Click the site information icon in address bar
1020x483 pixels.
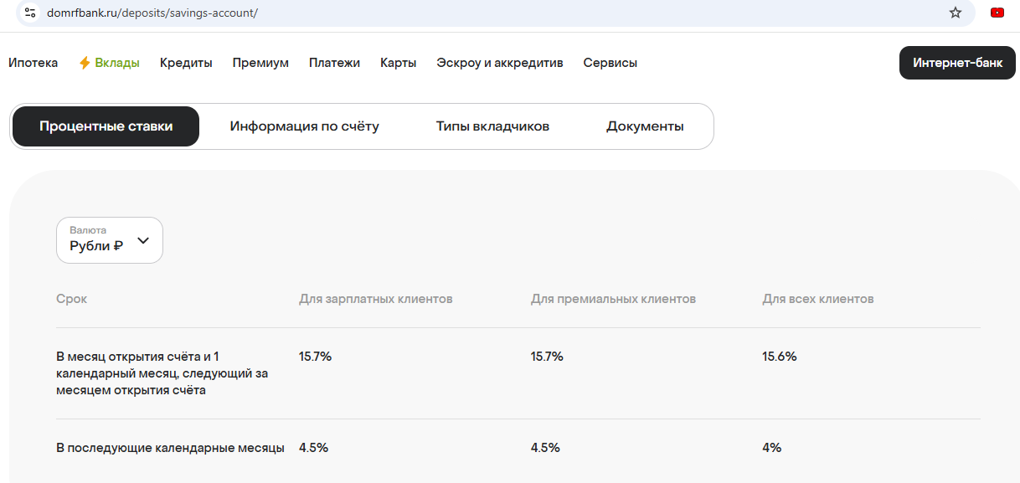tap(30, 13)
